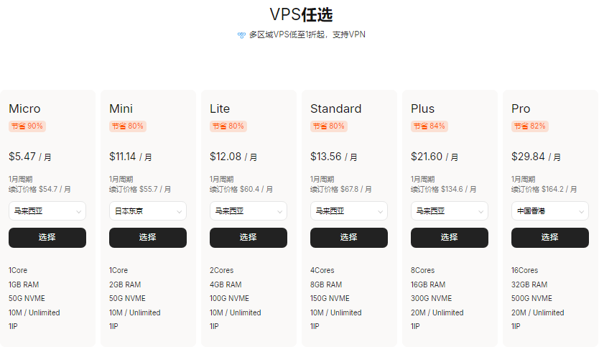Select the Micro plan button

click(x=47, y=238)
